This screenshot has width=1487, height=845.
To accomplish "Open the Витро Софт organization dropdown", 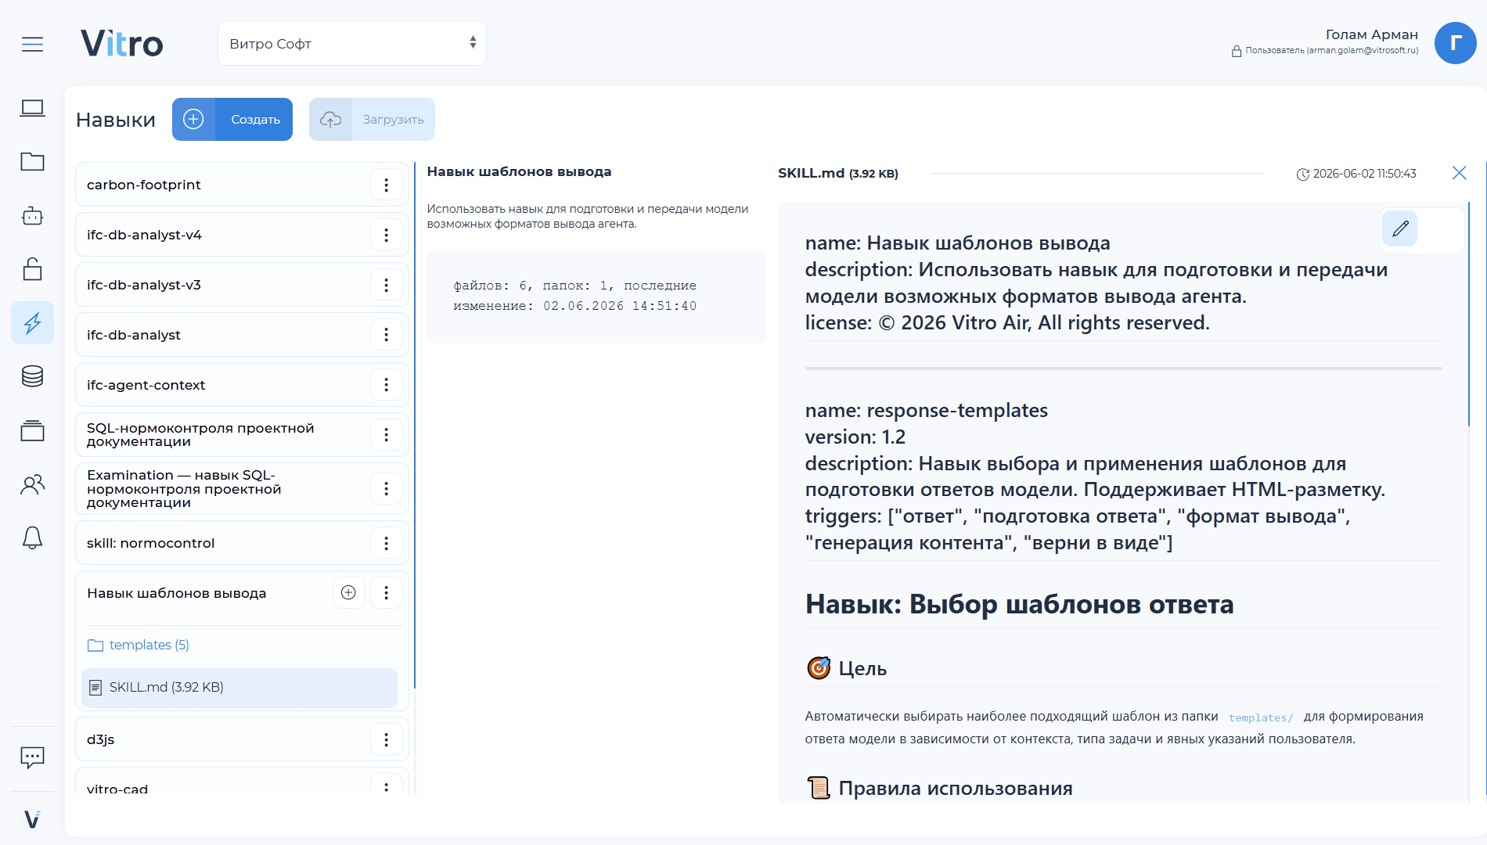I will 352,43.
